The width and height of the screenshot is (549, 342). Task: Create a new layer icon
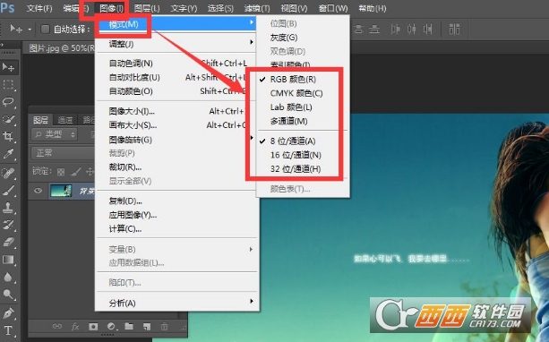coord(147,326)
